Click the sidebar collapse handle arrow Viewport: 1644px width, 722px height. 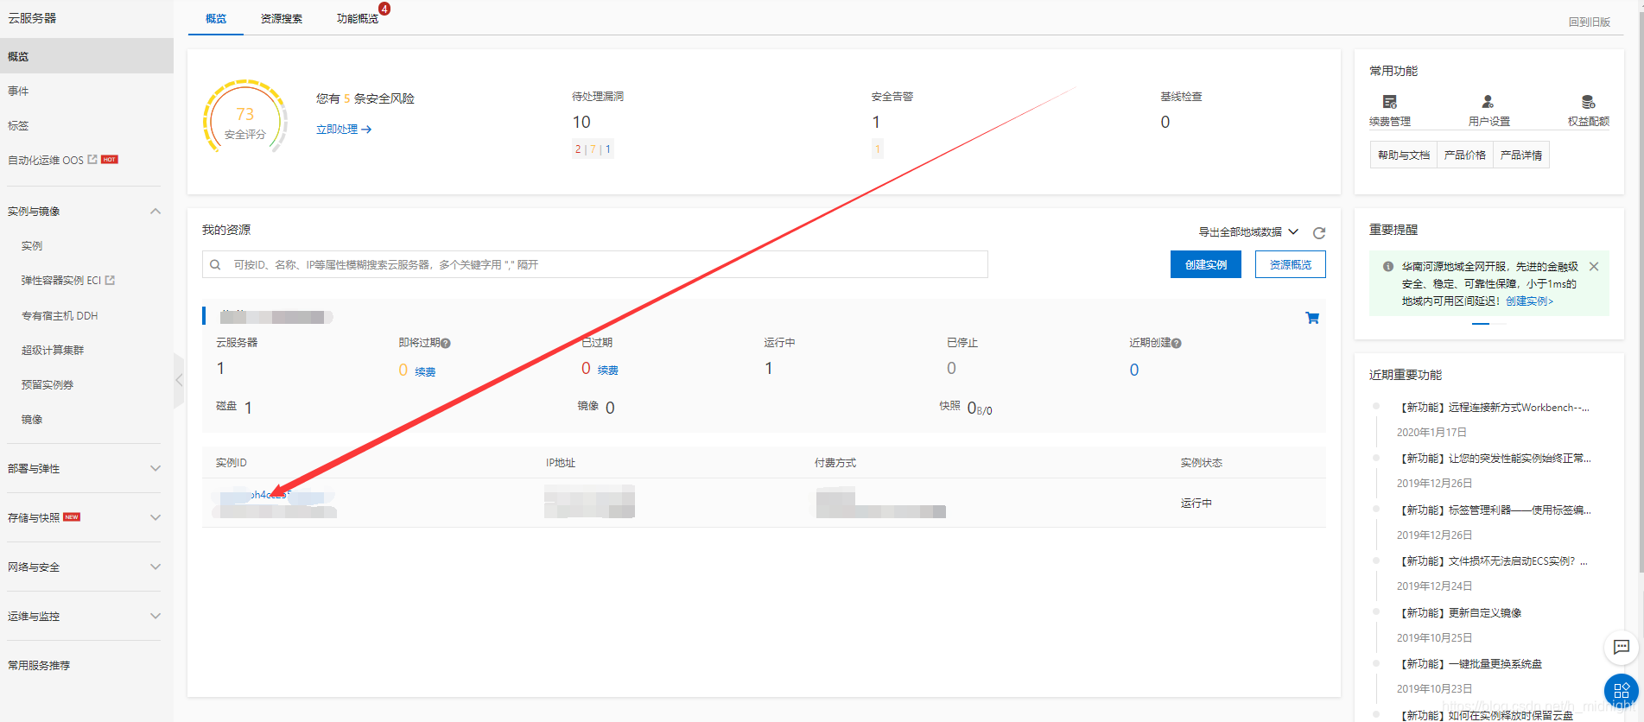[x=179, y=380]
